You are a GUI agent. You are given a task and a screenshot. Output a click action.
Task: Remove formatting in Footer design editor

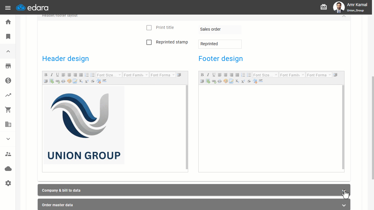click(255, 81)
